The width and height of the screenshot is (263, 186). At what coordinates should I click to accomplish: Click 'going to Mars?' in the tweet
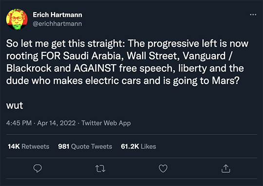tap(206, 81)
